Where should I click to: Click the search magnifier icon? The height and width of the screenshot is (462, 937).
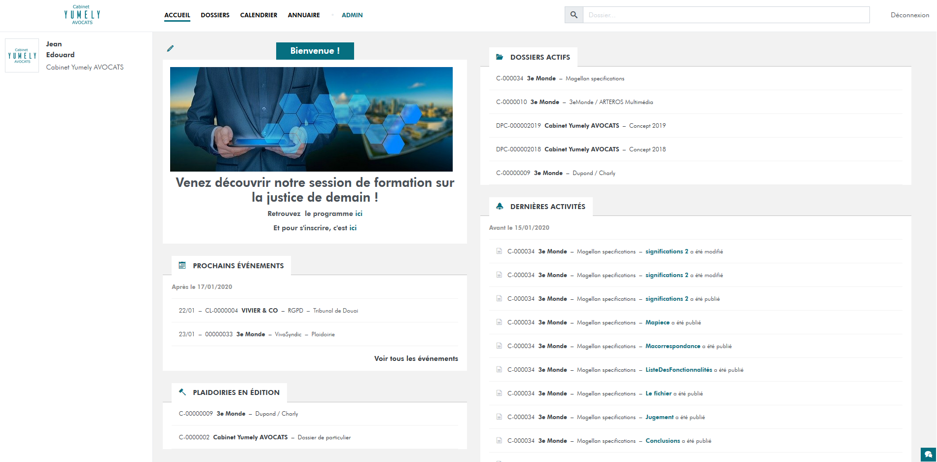click(574, 15)
